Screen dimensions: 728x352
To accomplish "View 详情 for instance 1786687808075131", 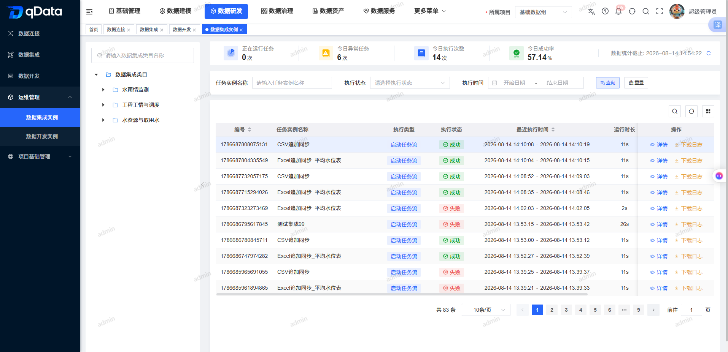I will coord(659,145).
